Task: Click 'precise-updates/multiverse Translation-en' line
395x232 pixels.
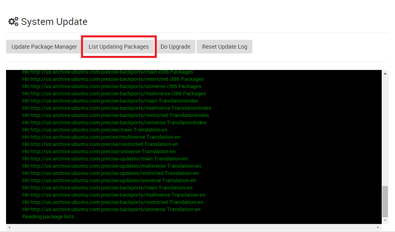Action: click(x=112, y=166)
